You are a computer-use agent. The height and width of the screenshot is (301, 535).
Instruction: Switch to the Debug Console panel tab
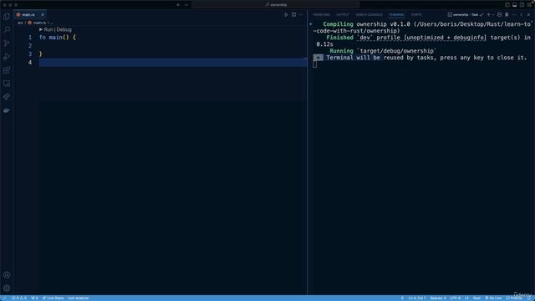[x=369, y=15]
